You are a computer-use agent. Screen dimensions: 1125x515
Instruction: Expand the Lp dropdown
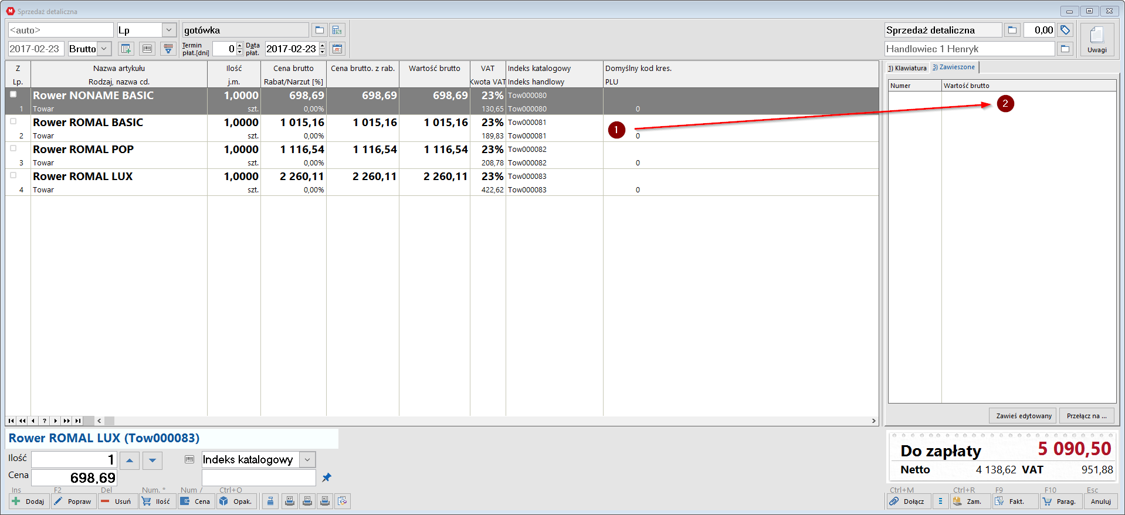point(169,30)
